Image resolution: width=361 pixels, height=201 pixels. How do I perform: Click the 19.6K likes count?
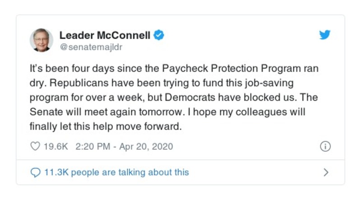55,147
